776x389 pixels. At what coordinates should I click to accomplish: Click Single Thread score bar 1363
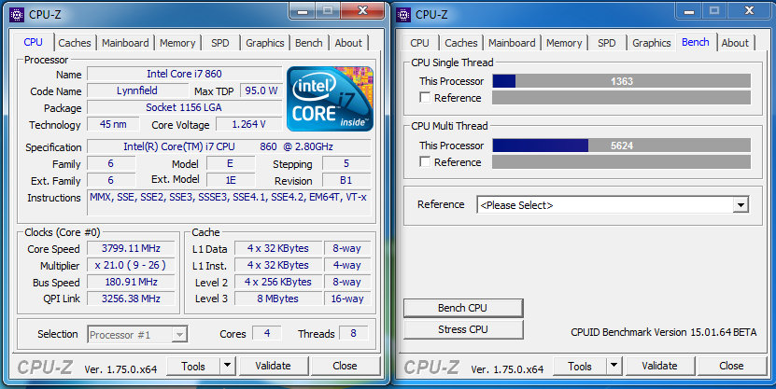point(622,81)
